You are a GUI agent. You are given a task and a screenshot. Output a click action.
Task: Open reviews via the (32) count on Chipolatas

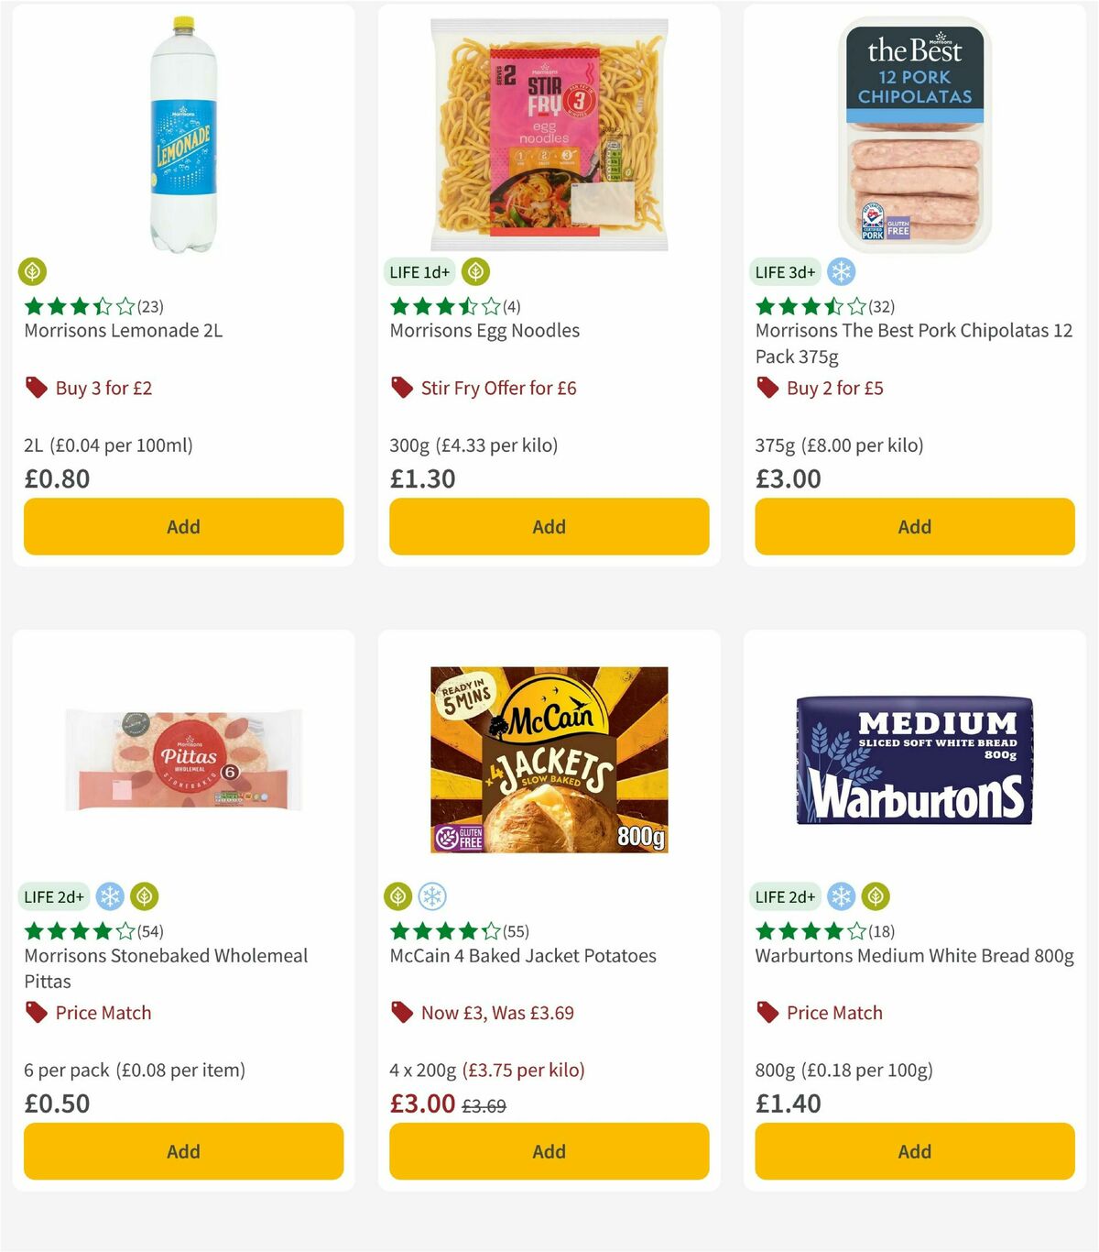[x=881, y=308]
